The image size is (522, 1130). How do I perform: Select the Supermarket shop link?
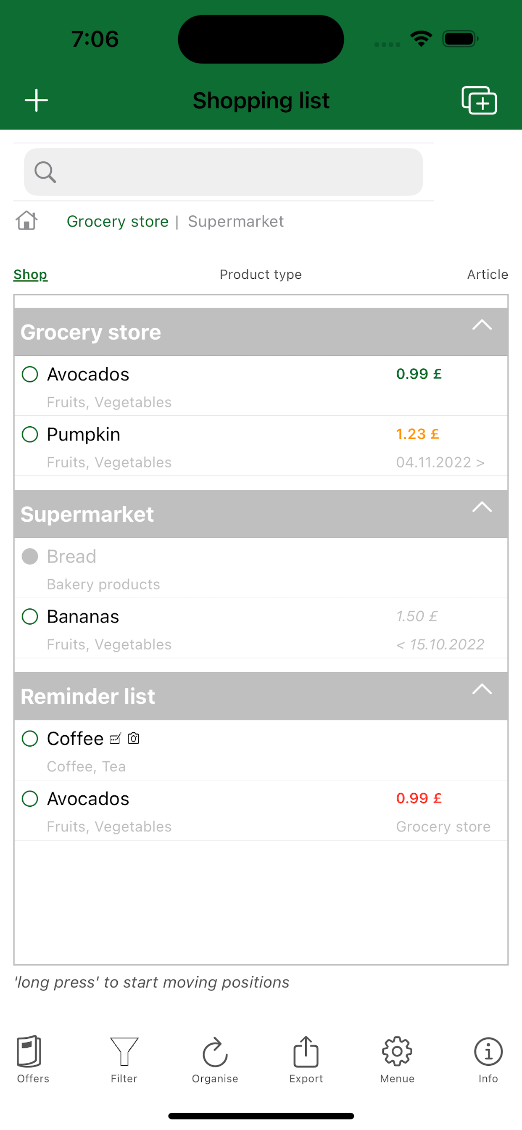point(235,221)
